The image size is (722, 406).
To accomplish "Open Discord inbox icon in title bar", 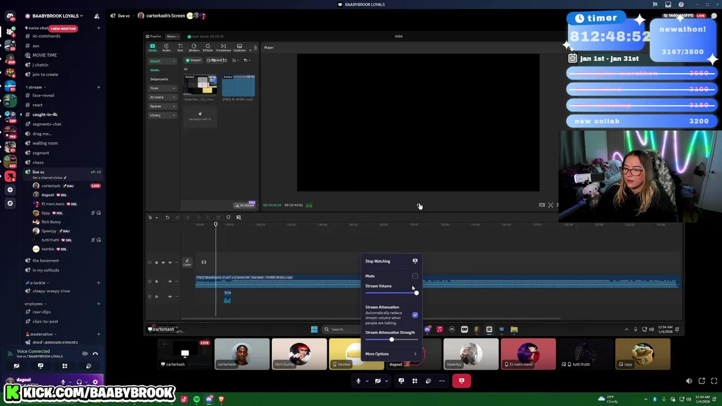I will coord(668,5).
